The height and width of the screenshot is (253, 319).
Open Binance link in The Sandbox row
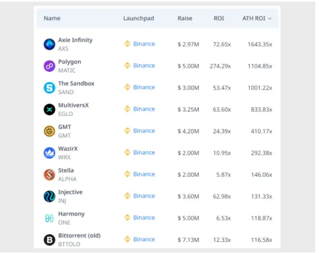(x=144, y=87)
